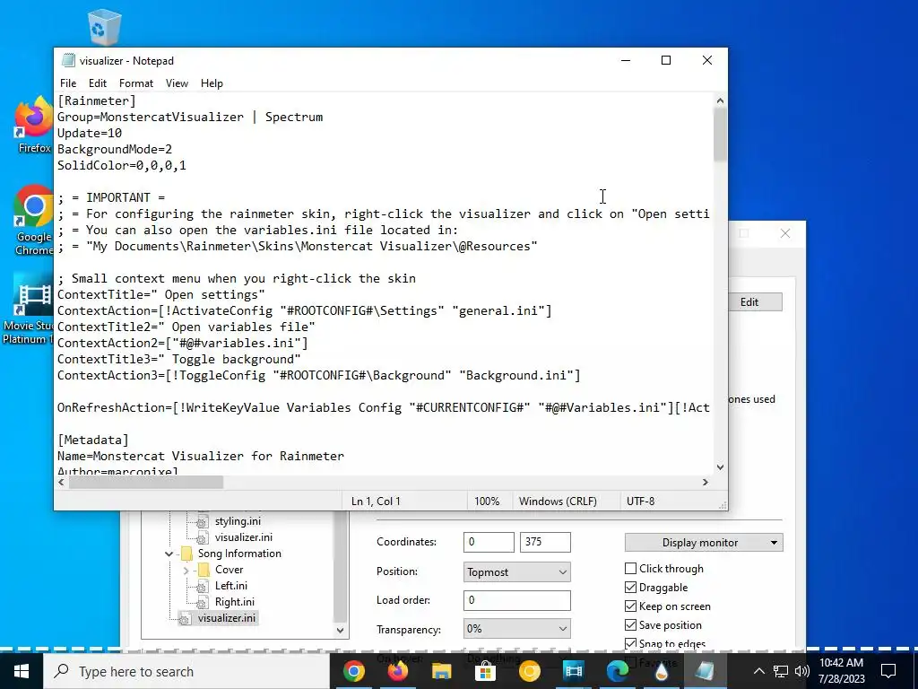Open the Transparency 0% dropdown
The height and width of the screenshot is (689, 918).
tap(517, 629)
